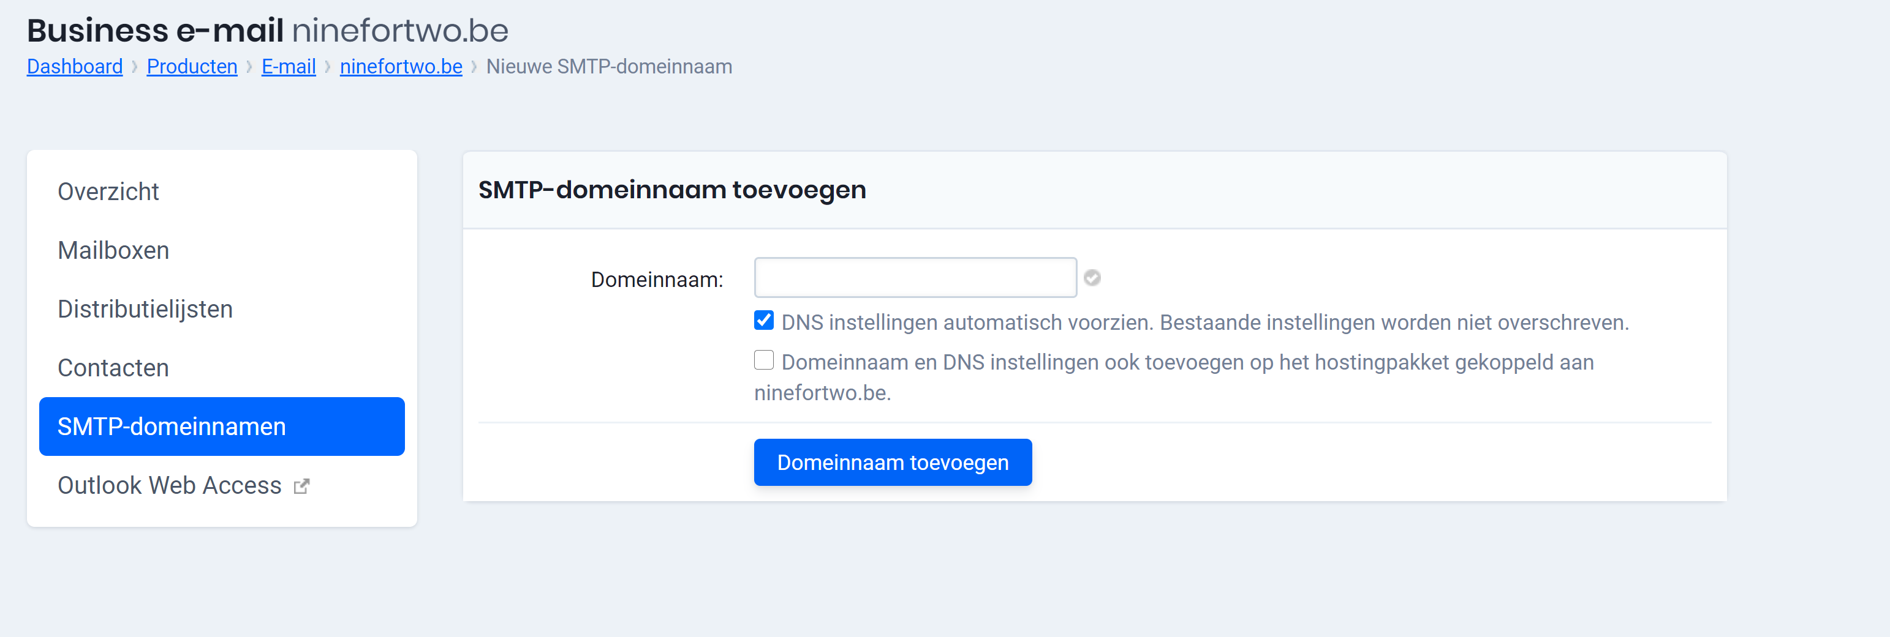The image size is (1890, 637).
Task: Select the highlighted SMTP-domeinnamen menu item
Action: click(172, 426)
